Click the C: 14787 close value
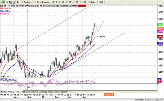The image size is (164, 101). click(x=73, y=6)
